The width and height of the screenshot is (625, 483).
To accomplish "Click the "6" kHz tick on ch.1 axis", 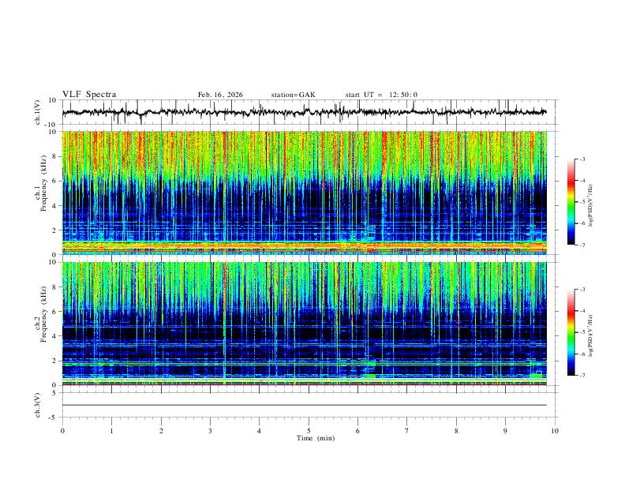I will [54, 181].
